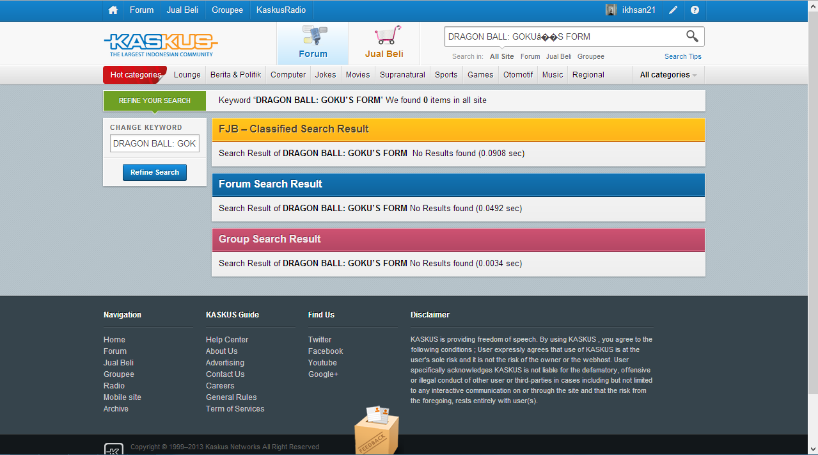818x455 pixels.
Task: Click the scrollbar up arrow
Action: 812,6
